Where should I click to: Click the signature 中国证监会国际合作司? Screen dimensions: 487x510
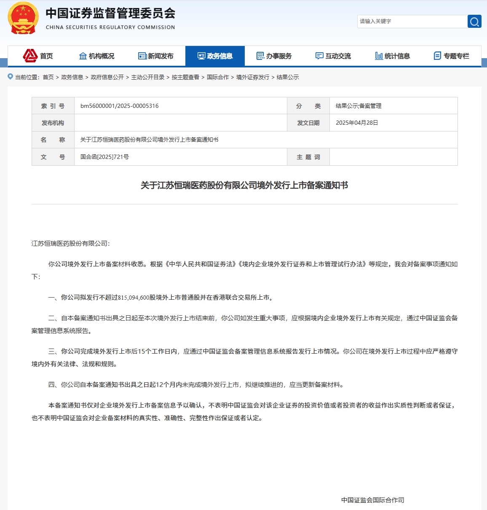(x=373, y=500)
